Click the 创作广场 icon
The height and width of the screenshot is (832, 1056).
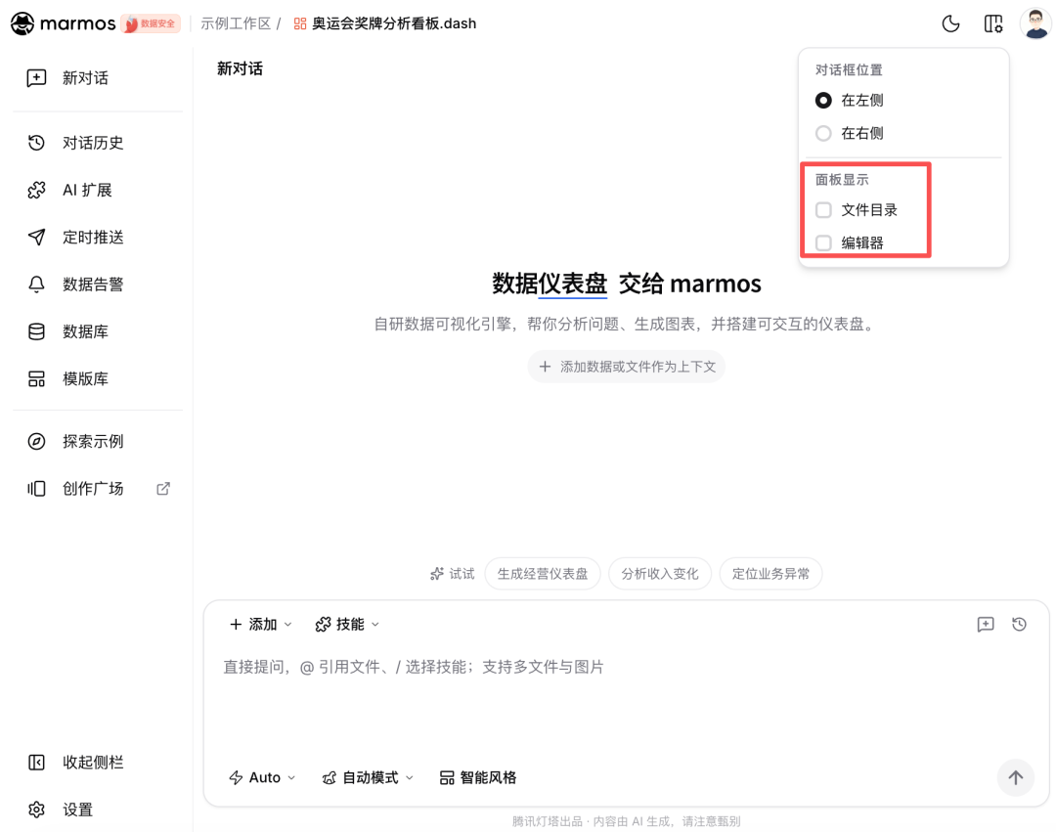36,489
